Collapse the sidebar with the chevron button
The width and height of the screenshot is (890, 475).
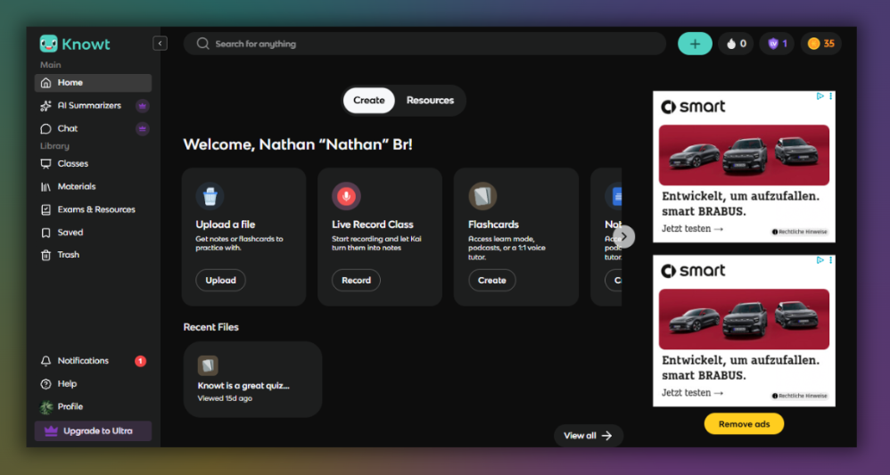160,43
